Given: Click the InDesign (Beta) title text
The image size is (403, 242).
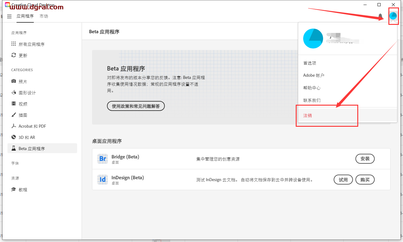Looking at the screenshot, I should (128, 178).
